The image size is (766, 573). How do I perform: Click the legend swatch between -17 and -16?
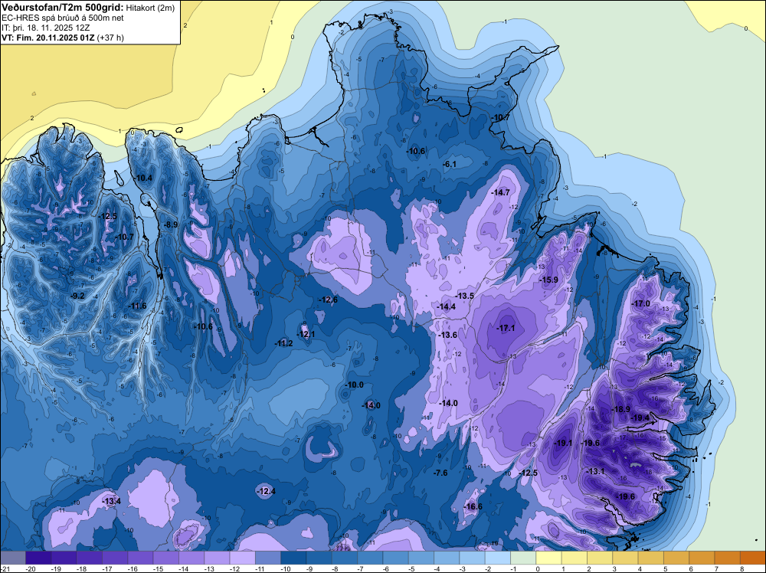(115, 558)
